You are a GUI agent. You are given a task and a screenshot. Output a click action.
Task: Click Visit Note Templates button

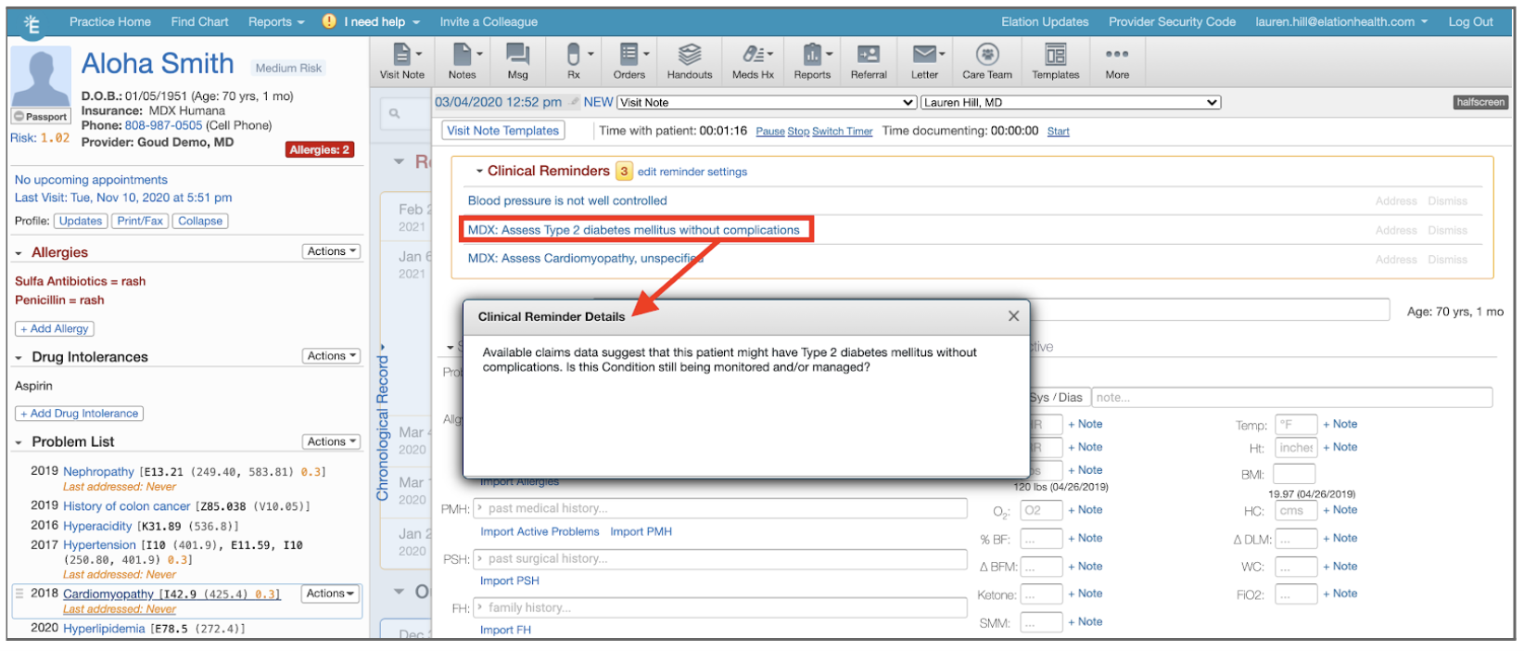(x=503, y=131)
